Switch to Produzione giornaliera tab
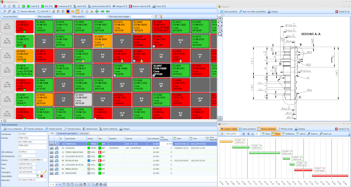Image resolution: width=351 pixels, height=187 pixels. coord(67,133)
